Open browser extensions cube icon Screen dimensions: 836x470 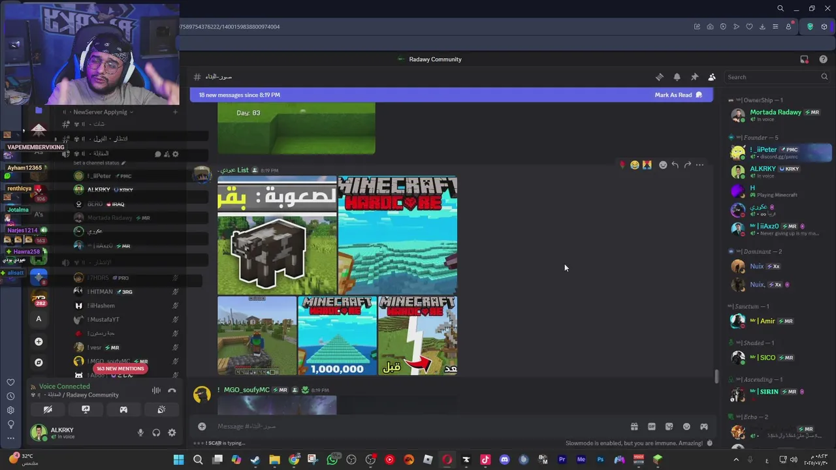pos(824,27)
